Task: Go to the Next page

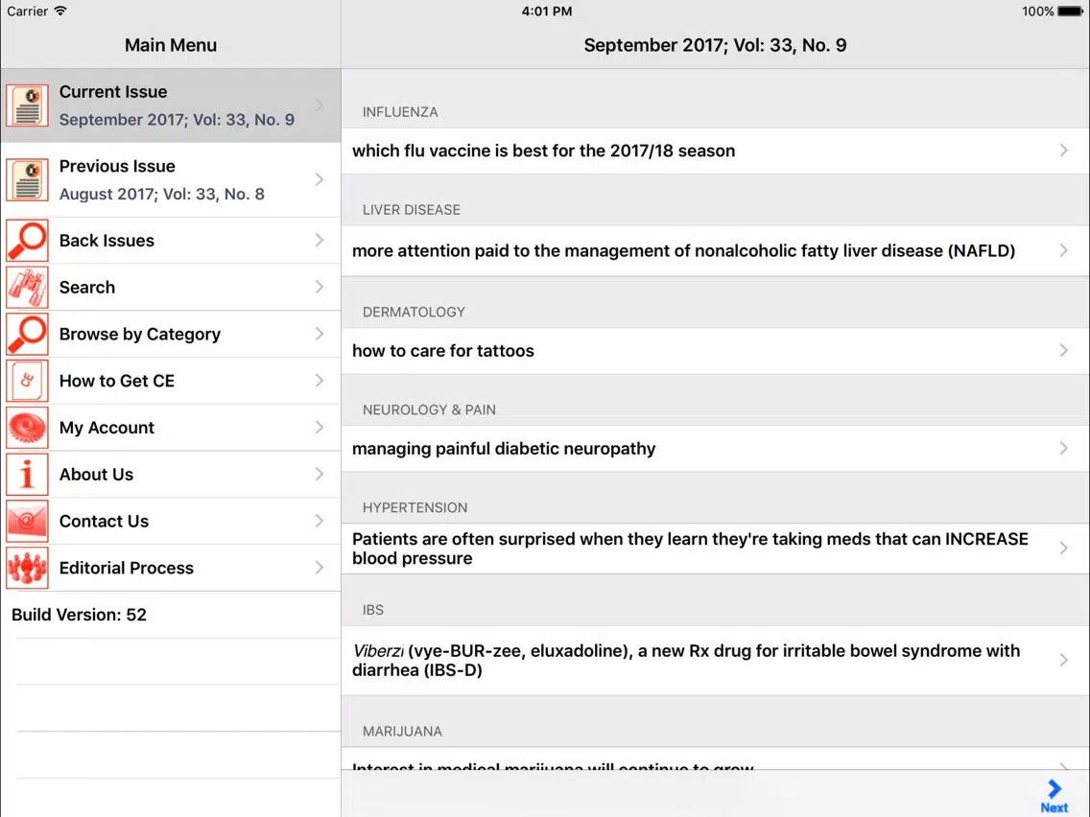Action: click(1054, 796)
